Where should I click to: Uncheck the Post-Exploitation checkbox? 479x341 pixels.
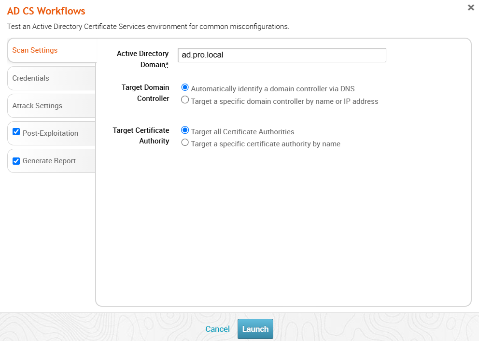point(16,132)
